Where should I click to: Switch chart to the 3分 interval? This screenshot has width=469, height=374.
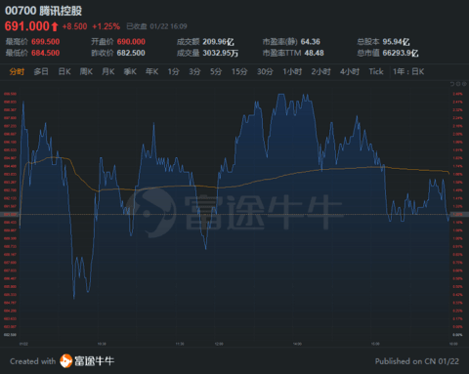[x=194, y=71]
